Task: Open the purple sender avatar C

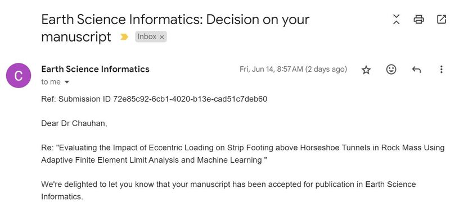Action: tap(19, 76)
